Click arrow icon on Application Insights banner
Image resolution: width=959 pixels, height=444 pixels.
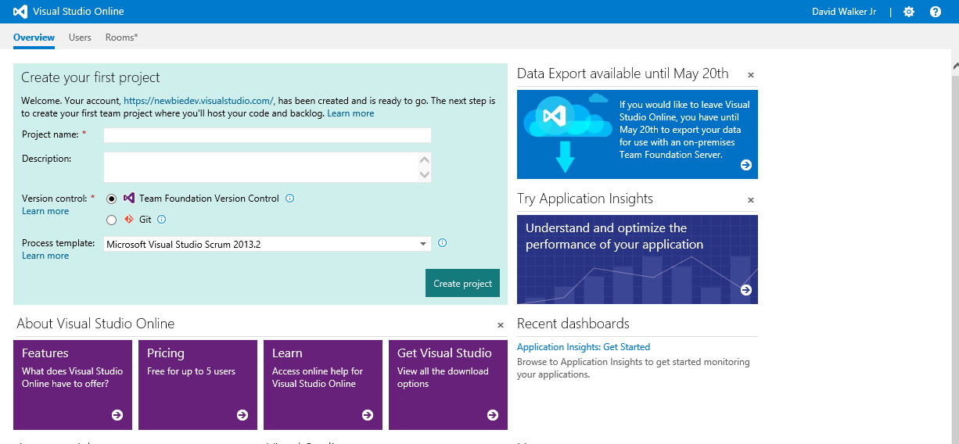(x=745, y=290)
